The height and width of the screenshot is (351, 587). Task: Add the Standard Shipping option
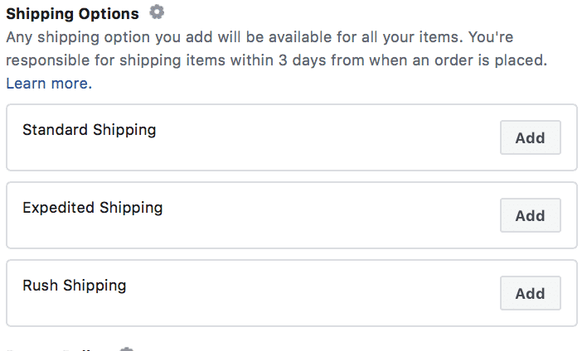[x=530, y=137]
